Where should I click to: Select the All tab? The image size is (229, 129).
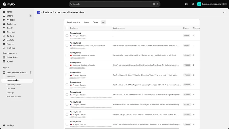coord(103,22)
